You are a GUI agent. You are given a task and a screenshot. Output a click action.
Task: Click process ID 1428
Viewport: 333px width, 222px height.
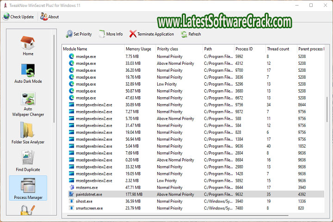coord(239,174)
